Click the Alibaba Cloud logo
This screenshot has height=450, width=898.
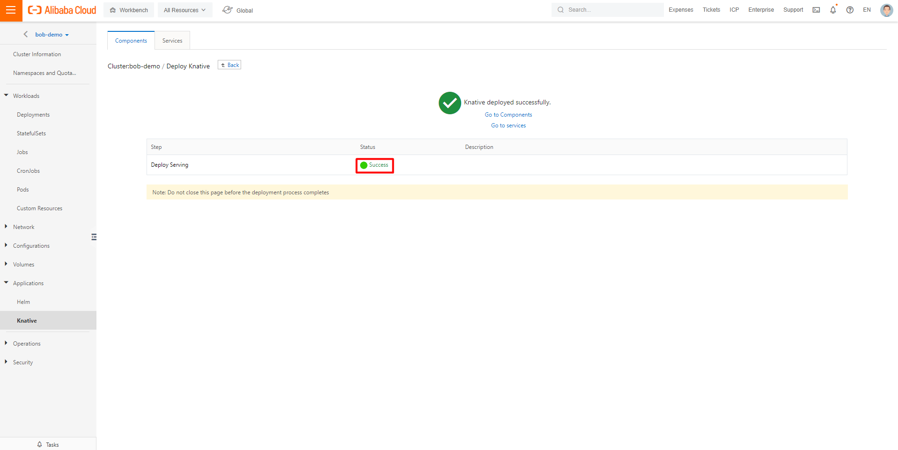click(x=62, y=10)
